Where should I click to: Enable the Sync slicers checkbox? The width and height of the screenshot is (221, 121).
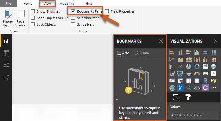(73, 24)
